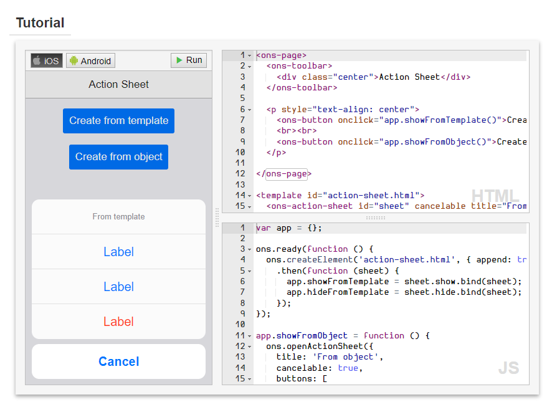Screen dimensions: 552x402
Task: Click HTML line 9 showFromObject button code
Action: click(x=402, y=142)
